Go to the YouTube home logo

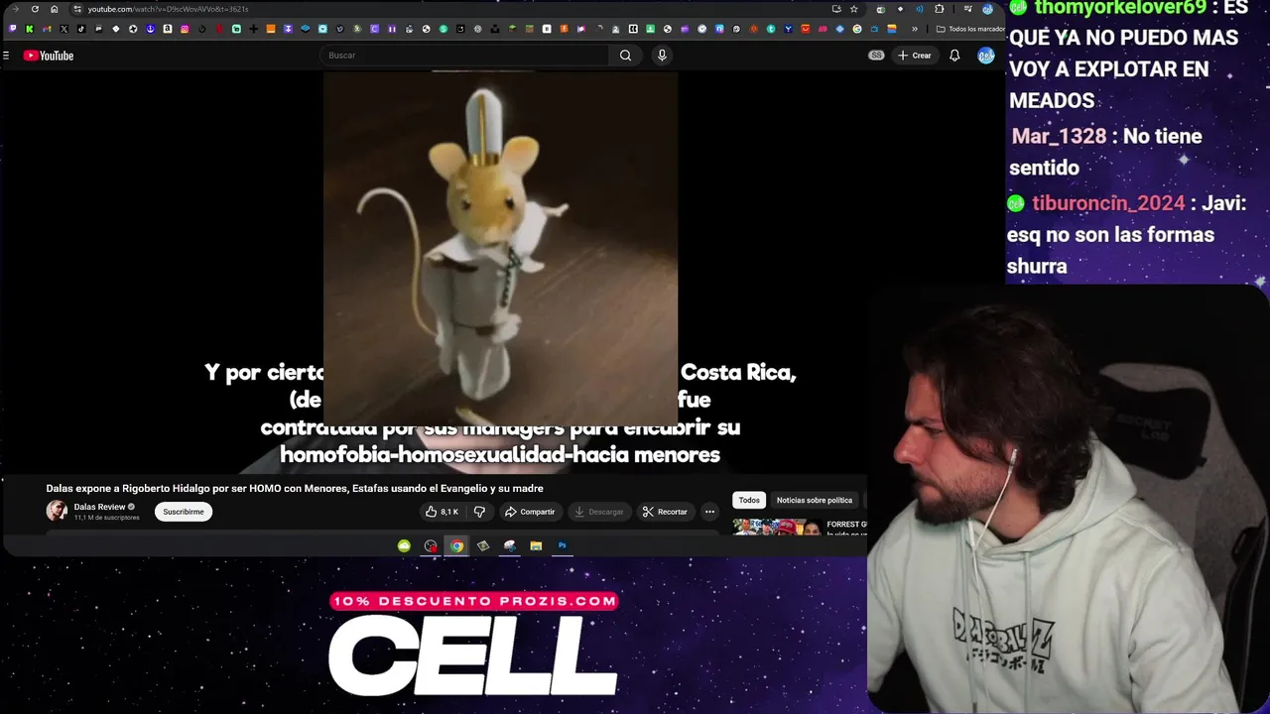point(49,56)
